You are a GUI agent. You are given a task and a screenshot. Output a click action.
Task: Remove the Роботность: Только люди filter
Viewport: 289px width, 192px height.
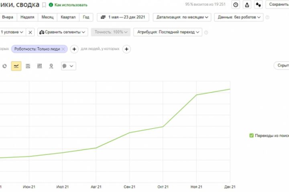pyautogui.click(x=63, y=49)
